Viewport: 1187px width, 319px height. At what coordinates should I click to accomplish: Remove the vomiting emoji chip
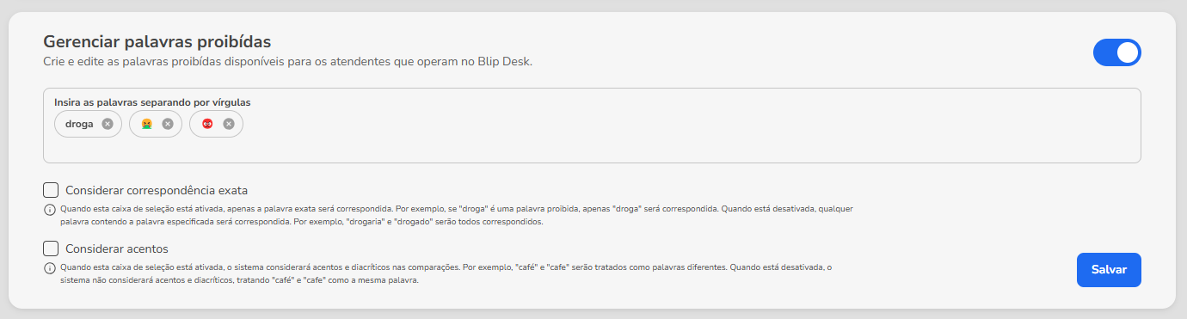[x=168, y=124]
